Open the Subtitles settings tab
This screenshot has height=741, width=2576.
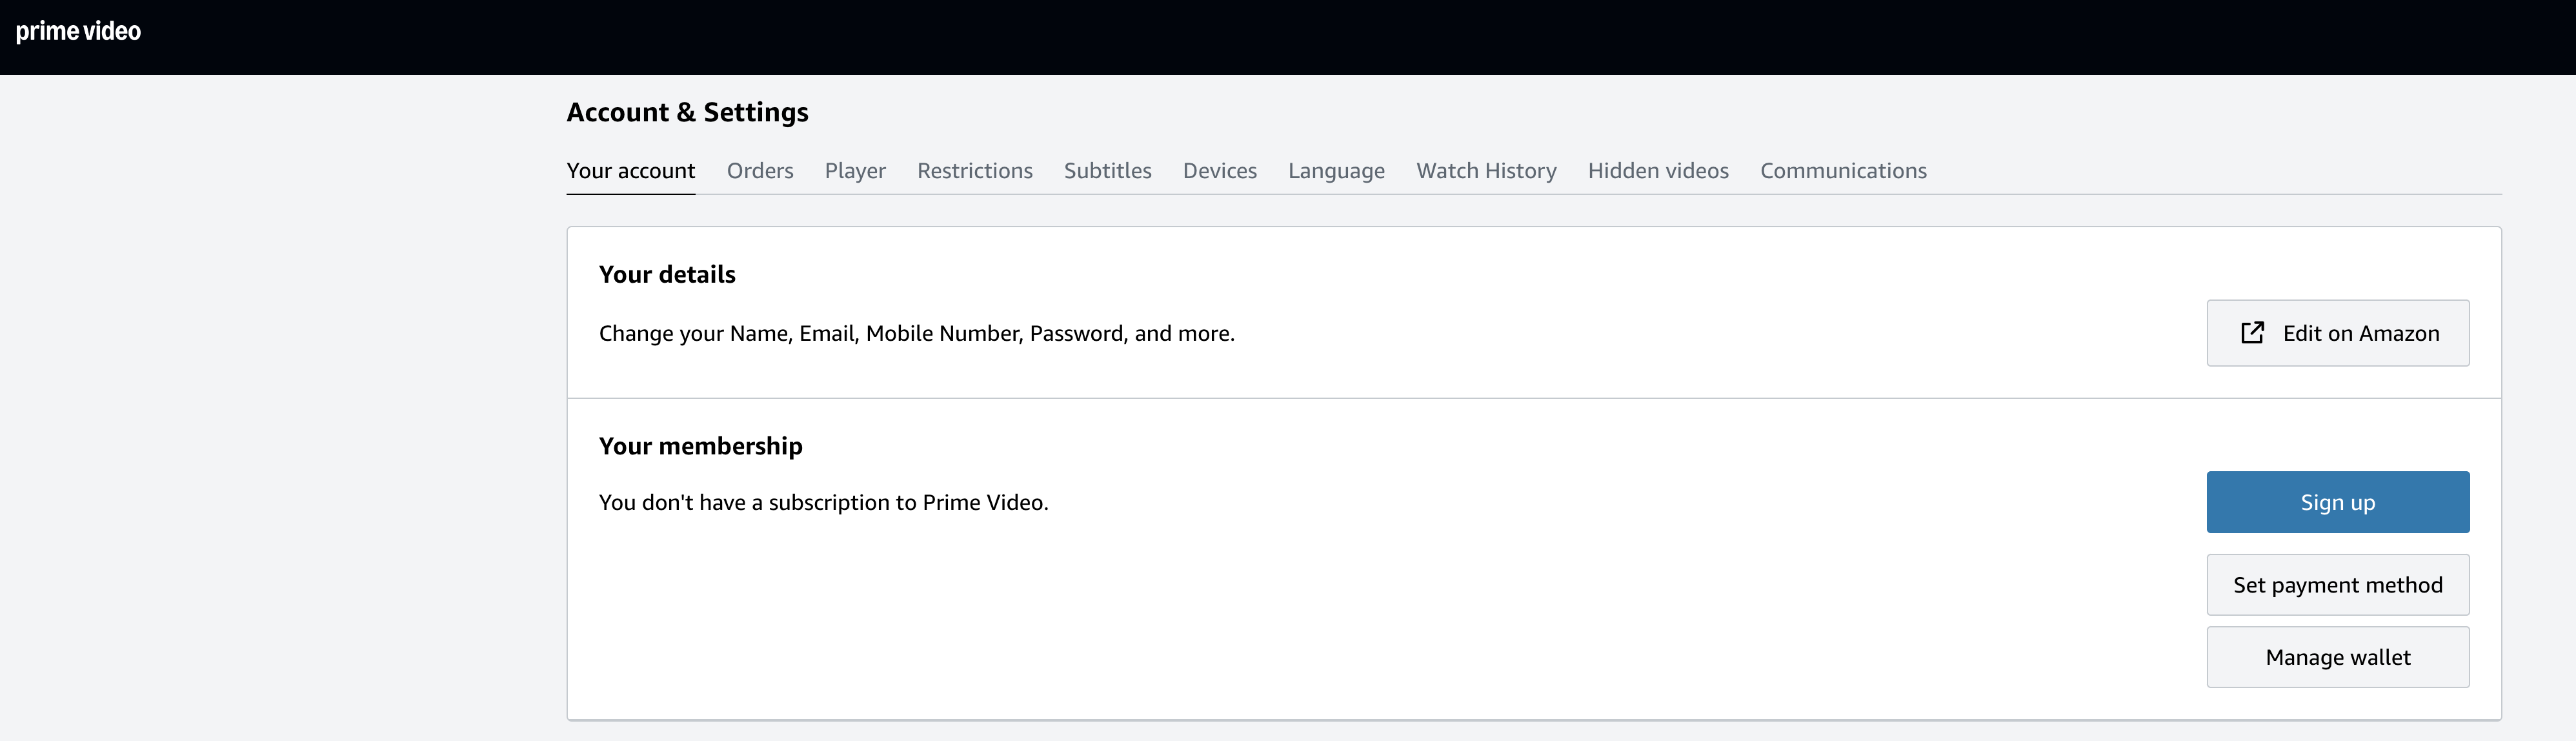click(1107, 171)
